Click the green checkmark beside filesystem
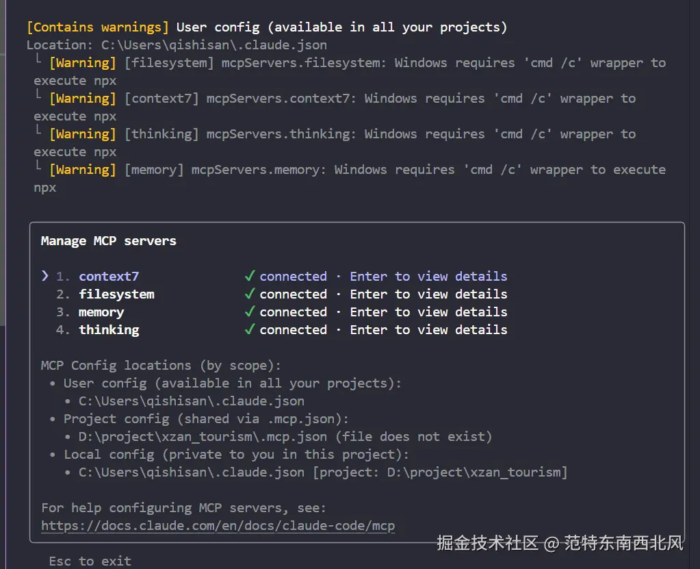The width and height of the screenshot is (700, 569). coord(250,294)
